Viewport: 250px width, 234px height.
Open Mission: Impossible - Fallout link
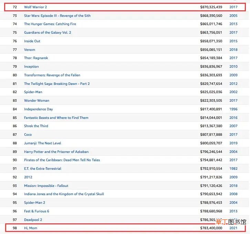point(46,186)
